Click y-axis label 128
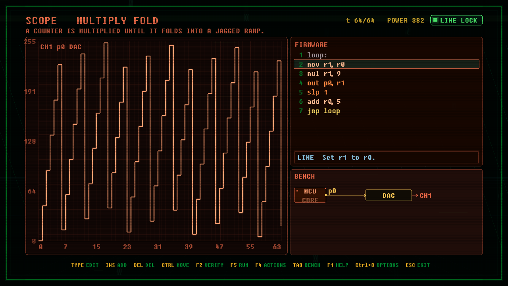This screenshot has height=286, width=508. click(30, 141)
